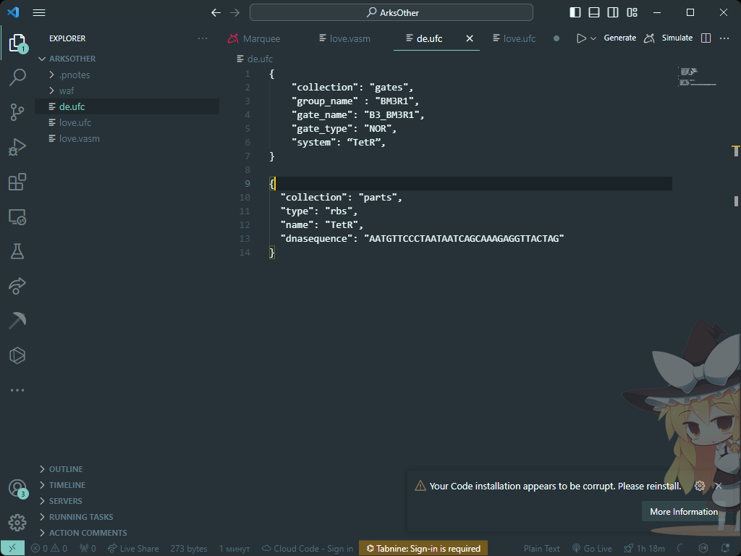
Task: Toggle the Primary Side Bar layout button
Action: [575, 13]
